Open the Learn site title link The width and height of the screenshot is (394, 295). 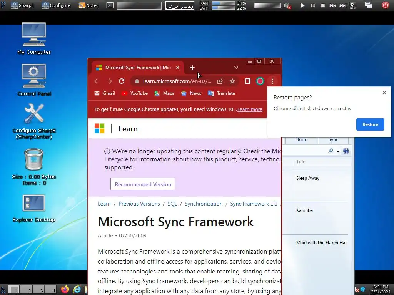[128, 129]
